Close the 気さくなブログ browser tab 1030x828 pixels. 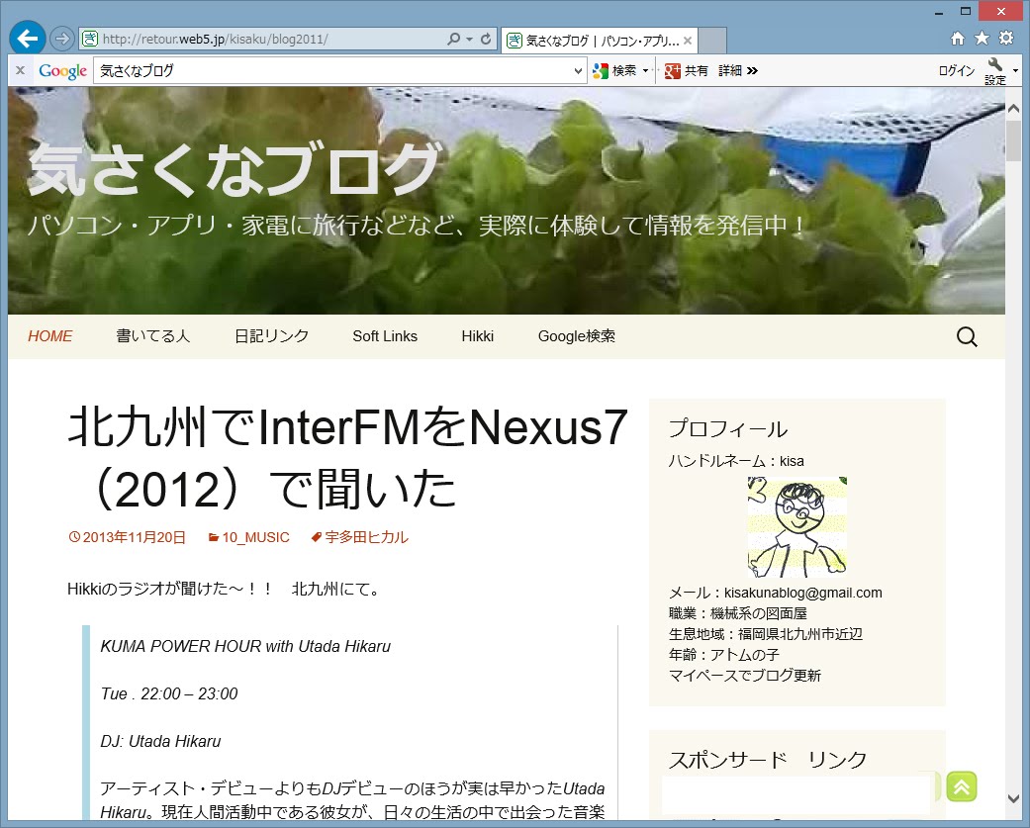[688, 41]
